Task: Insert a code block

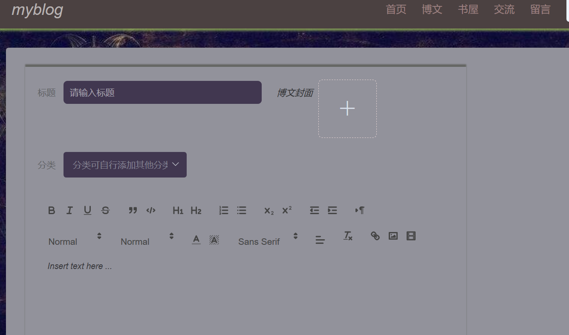Action: pyautogui.click(x=150, y=210)
